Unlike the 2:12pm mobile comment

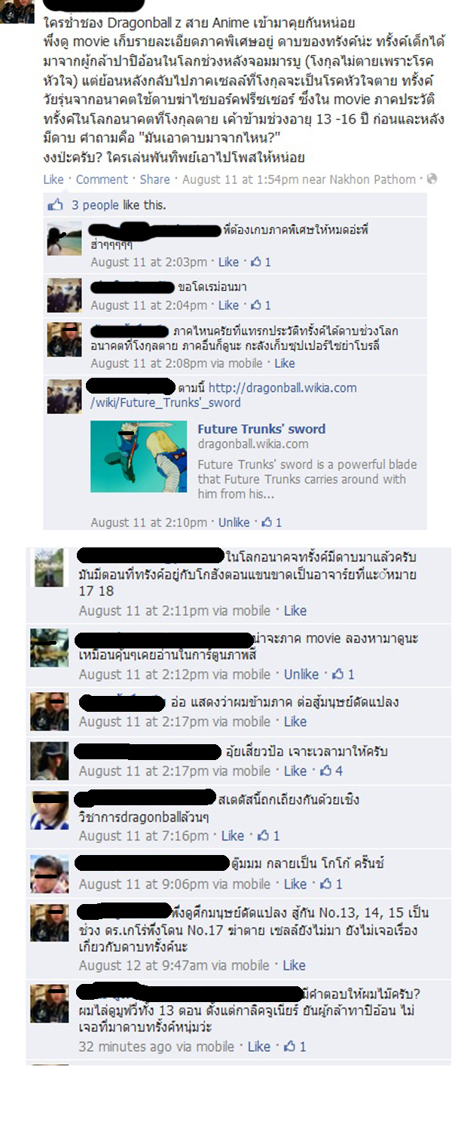point(301,674)
